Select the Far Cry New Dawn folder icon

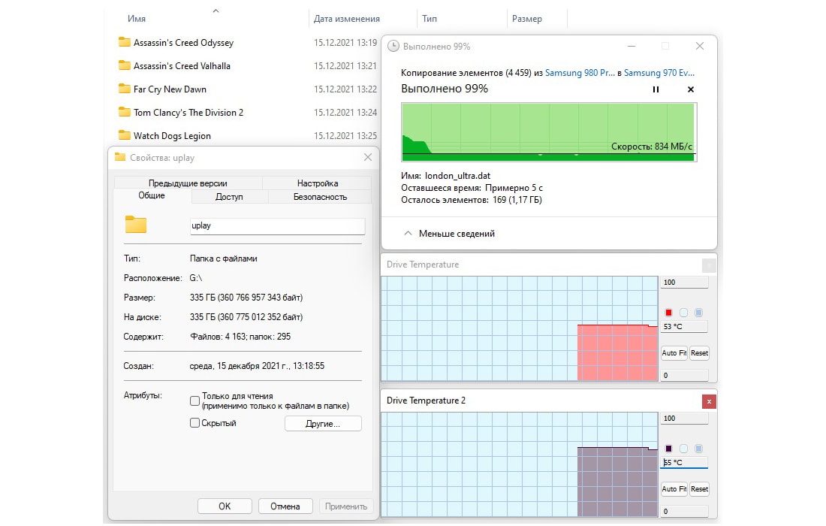[x=125, y=89]
